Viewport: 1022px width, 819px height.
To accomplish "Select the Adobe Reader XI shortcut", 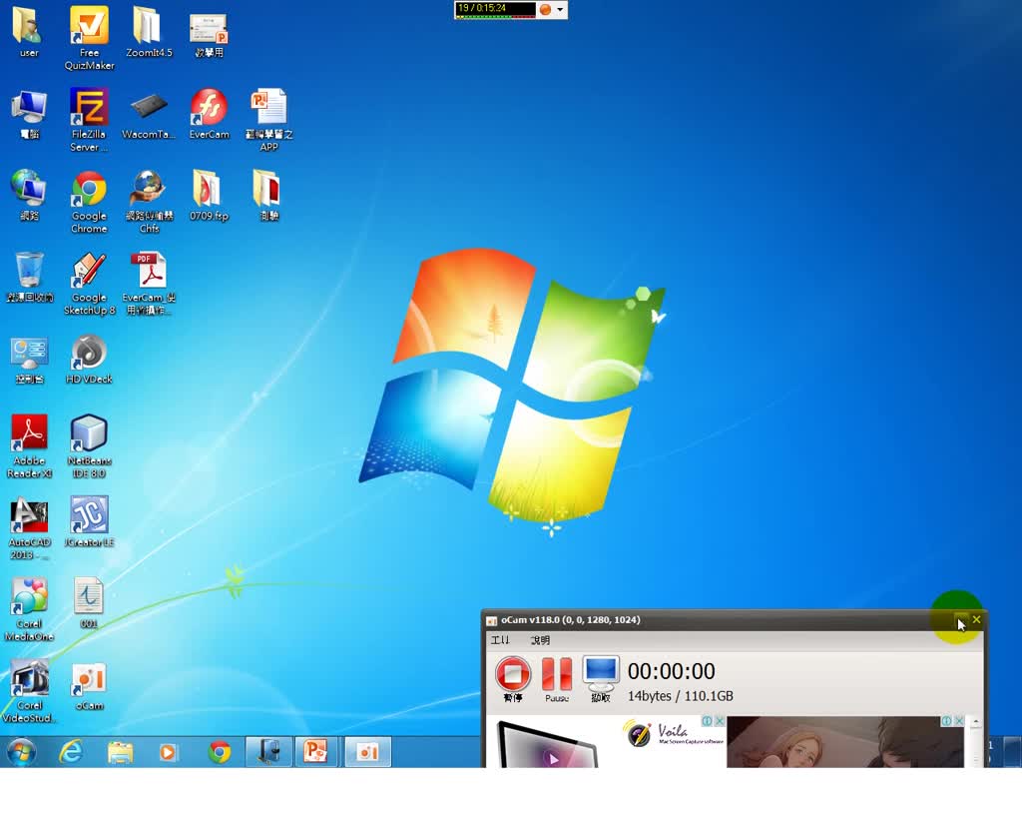I will (29, 446).
